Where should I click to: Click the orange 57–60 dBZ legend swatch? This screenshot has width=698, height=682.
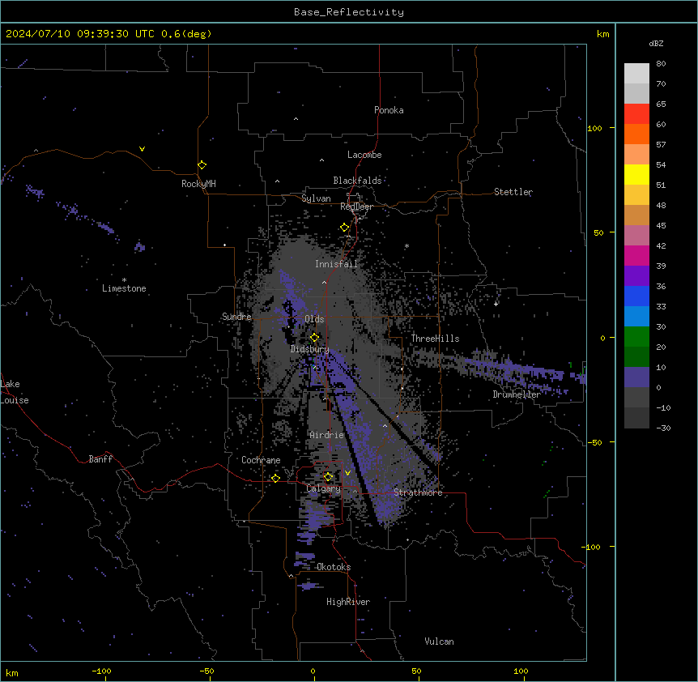click(x=636, y=134)
